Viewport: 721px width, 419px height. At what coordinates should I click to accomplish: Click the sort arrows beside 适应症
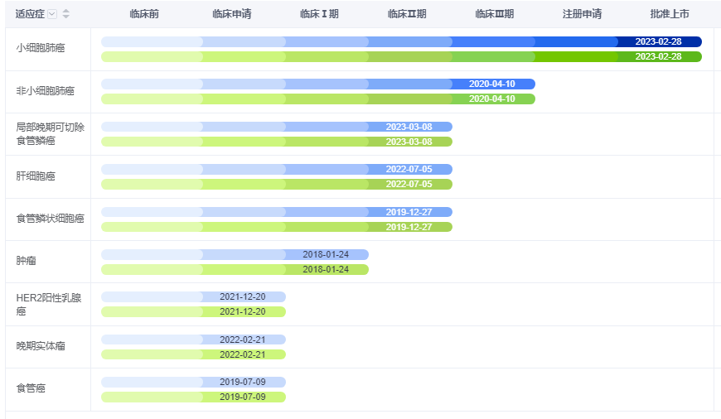coord(66,14)
